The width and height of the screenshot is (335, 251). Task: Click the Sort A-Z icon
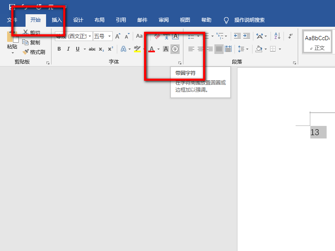[x=277, y=36]
